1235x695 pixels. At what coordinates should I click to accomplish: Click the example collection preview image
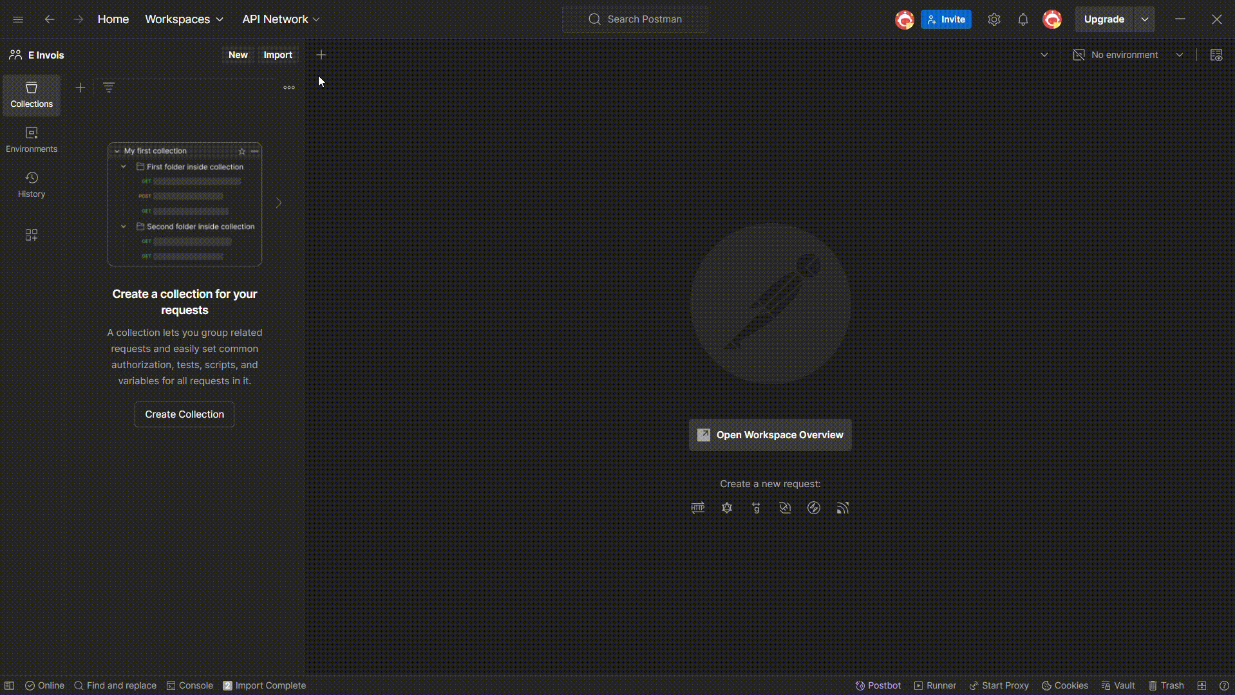coord(185,204)
